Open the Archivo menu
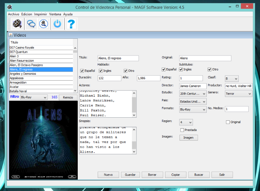This screenshot has height=191, width=260. [13, 14]
